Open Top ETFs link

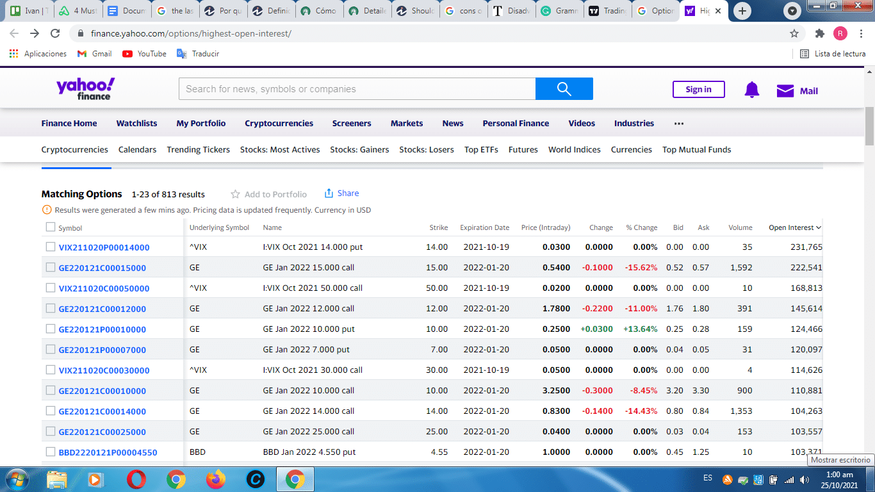[x=481, y=150]
